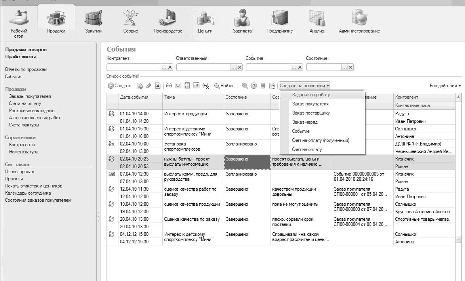Expand the Все действия dropdown

pyautogui.click(x=445, y=86)
